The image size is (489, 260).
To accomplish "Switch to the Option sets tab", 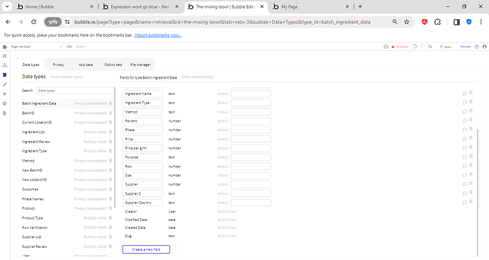I will pyautogui.click(x=113, y=64).
